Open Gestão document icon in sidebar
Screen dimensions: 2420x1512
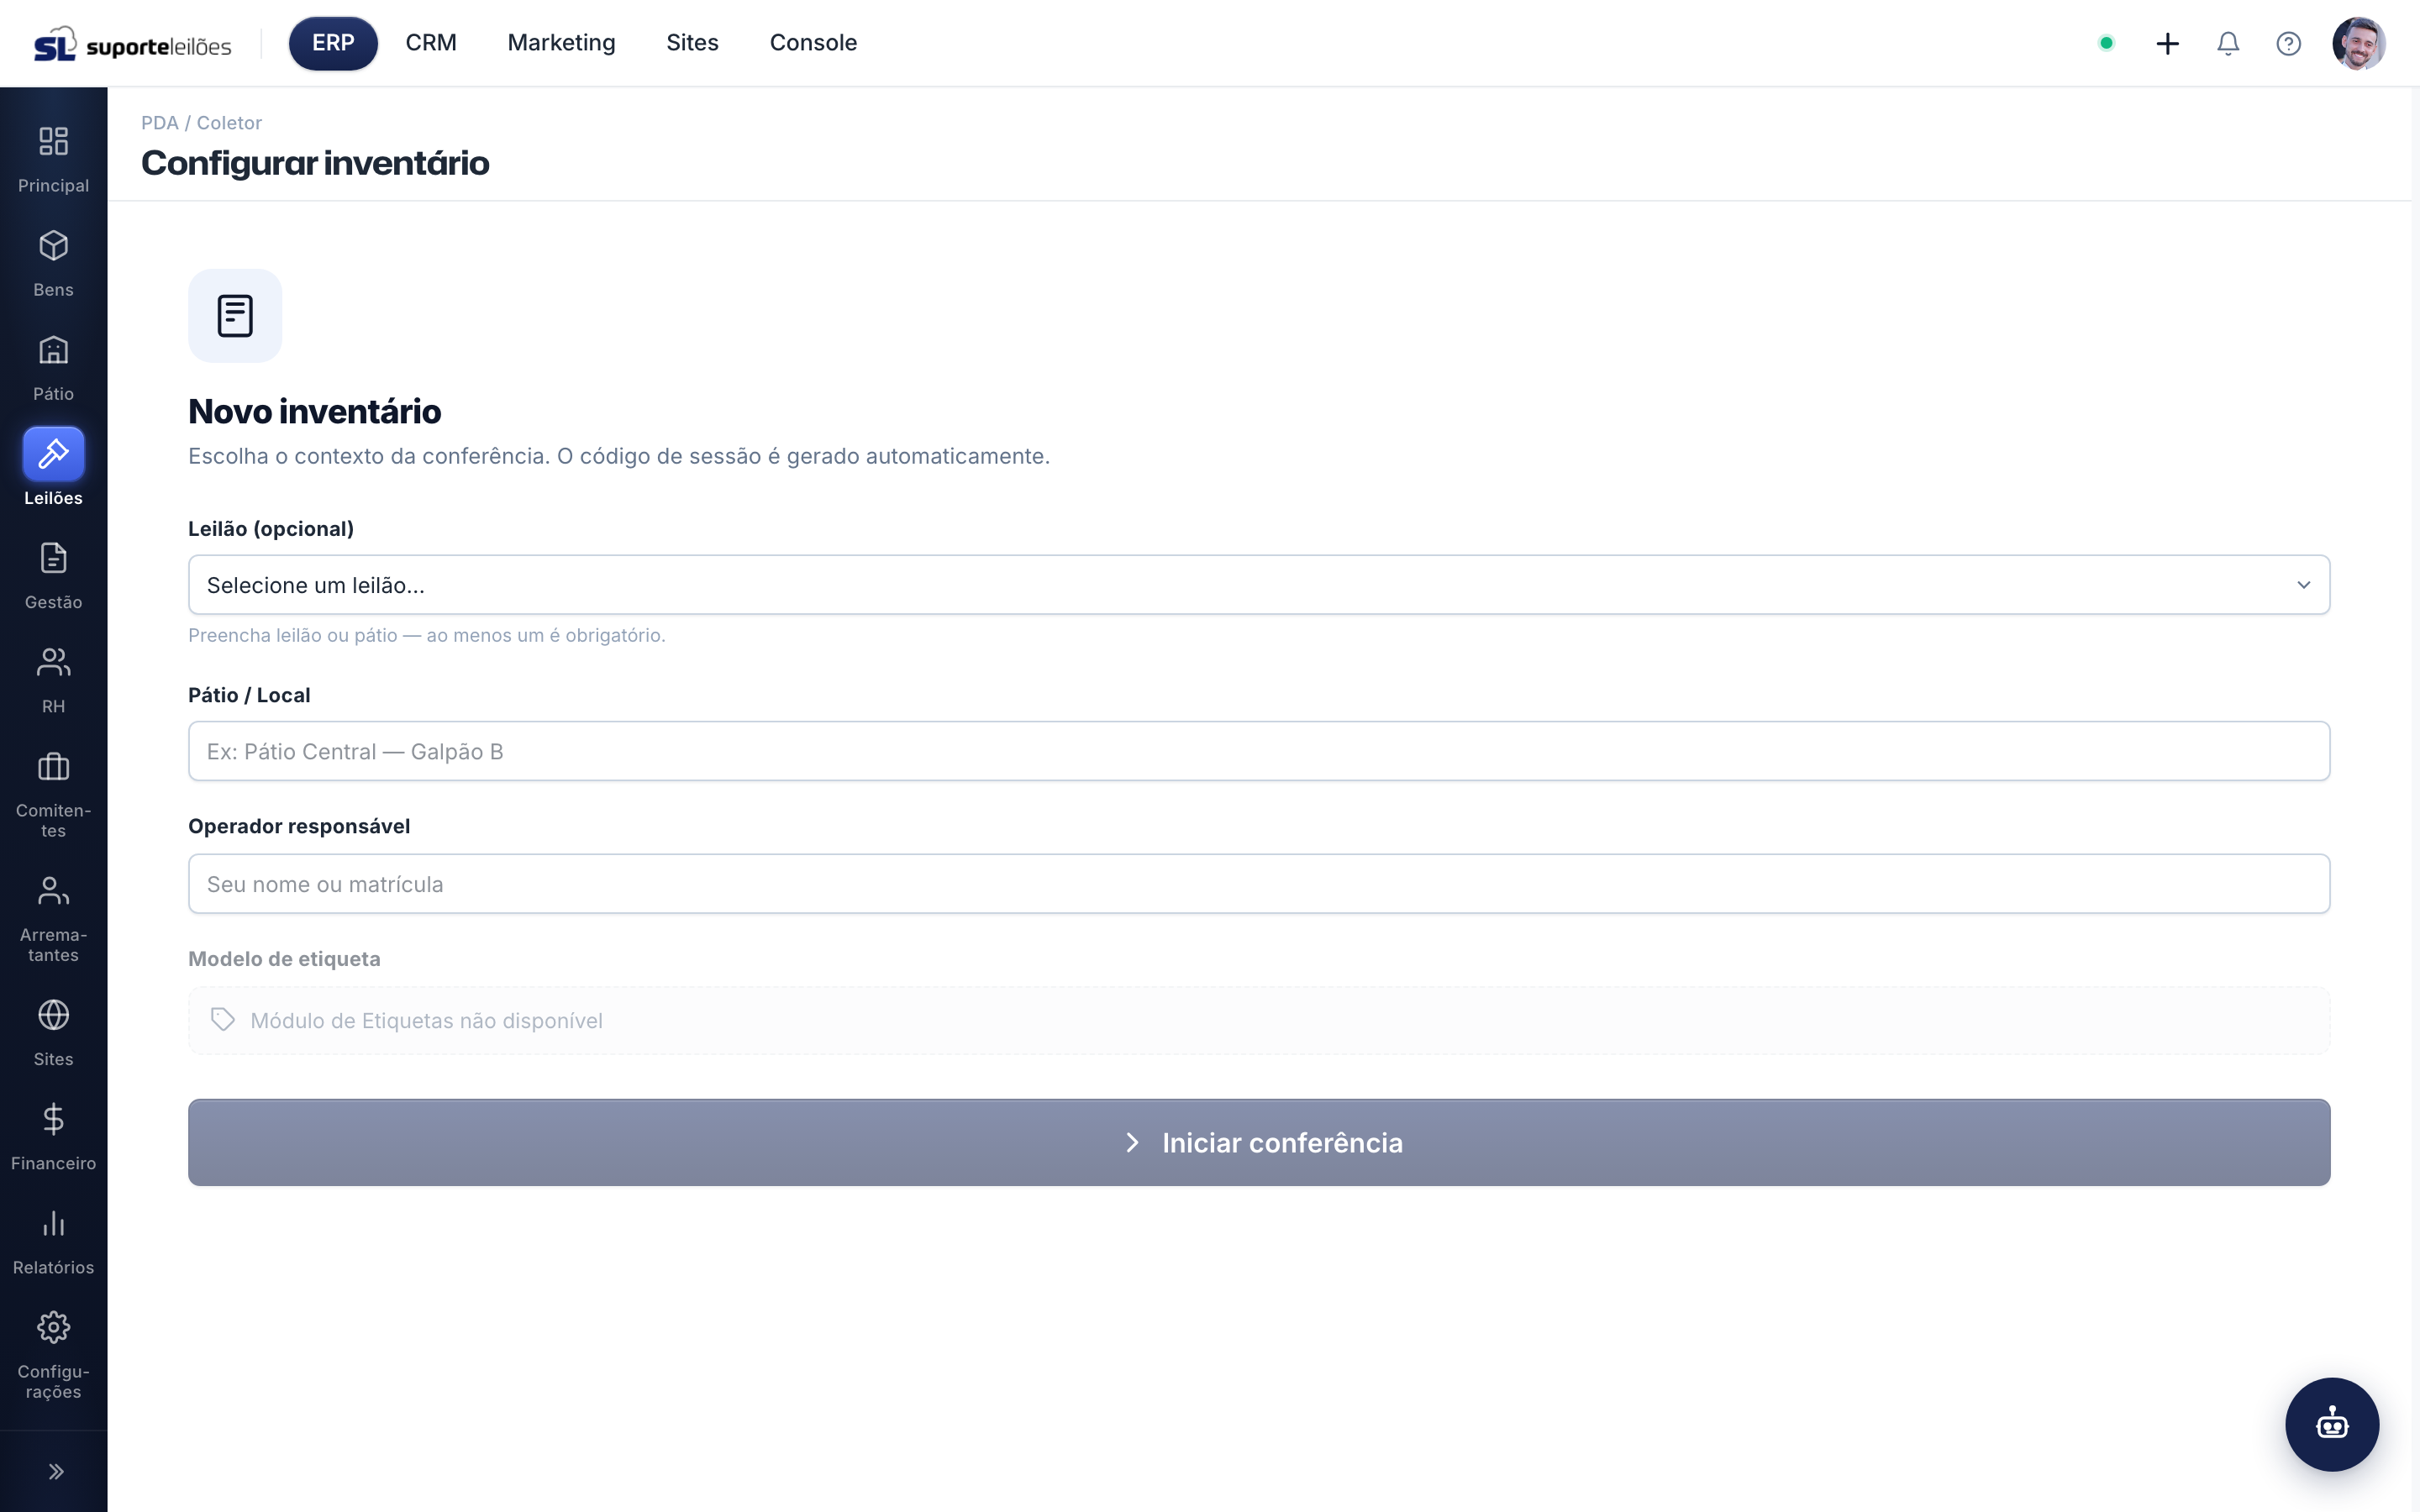[x=53, y=558]
